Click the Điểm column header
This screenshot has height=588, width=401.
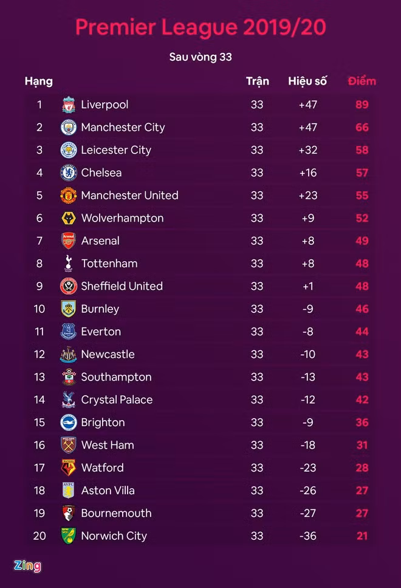(362, 81)
